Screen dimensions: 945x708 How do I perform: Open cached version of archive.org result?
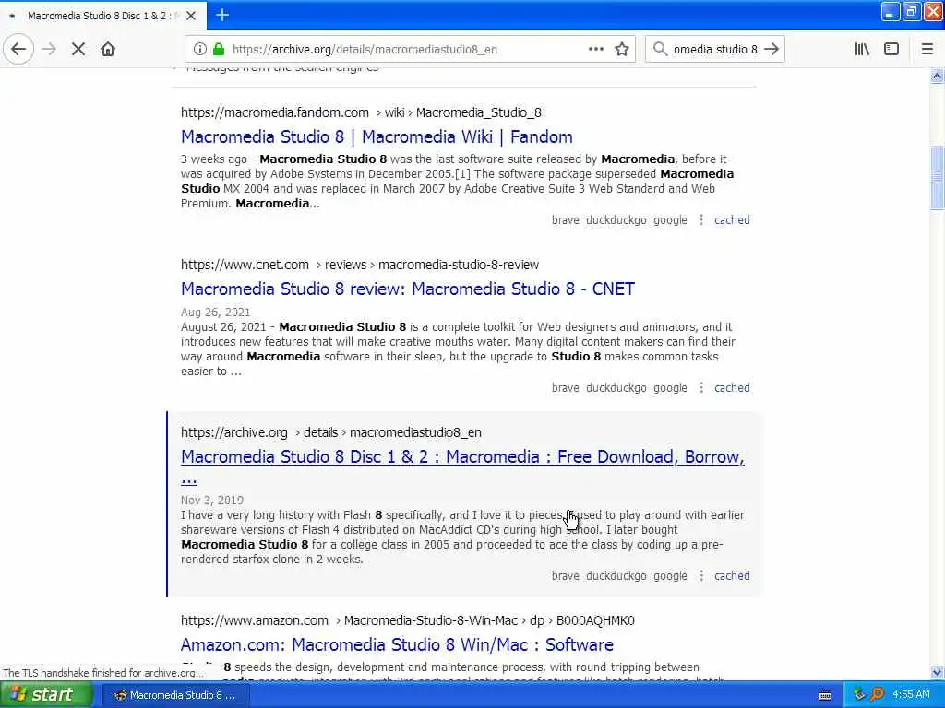(x=732, y=576)
